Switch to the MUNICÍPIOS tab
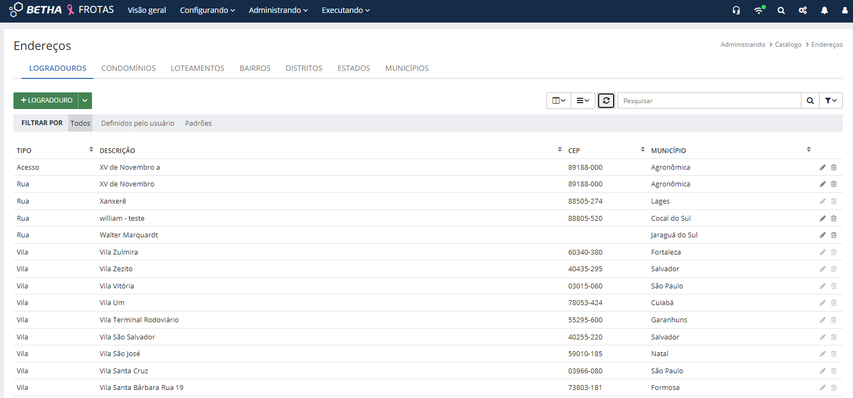 click(407, 68)
